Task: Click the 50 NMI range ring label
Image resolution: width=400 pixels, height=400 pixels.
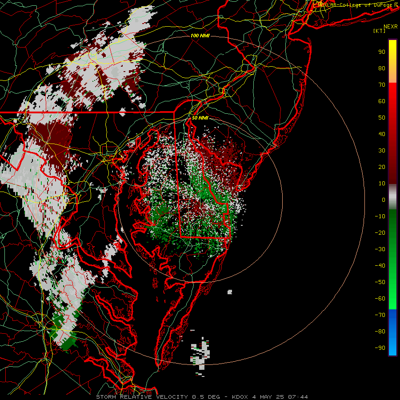Action: pos(200,118)
